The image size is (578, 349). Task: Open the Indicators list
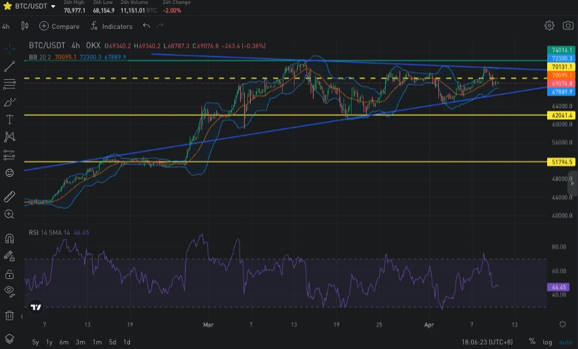click(x=112, y=26)
